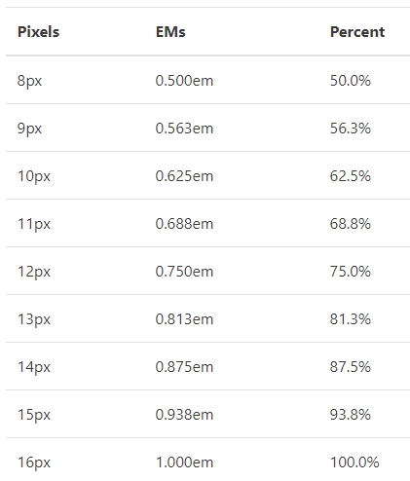Click the 87.5% percent cell
This screenshot has height=481, width=410.
[x=350, y=367]
